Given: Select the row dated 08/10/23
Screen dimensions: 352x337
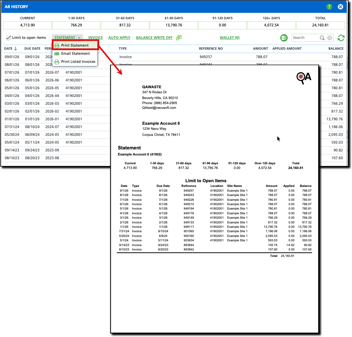Looking at the screenshot, I should [x=57, y=158].
